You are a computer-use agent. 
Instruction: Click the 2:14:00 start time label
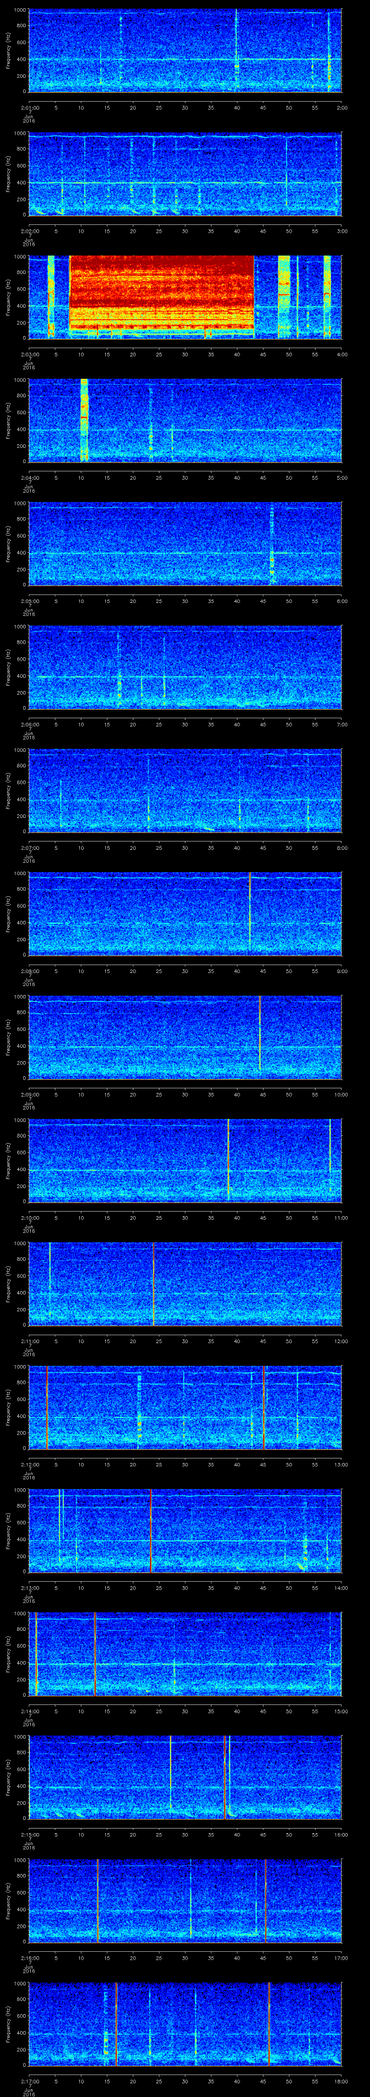click(29, 1711)
